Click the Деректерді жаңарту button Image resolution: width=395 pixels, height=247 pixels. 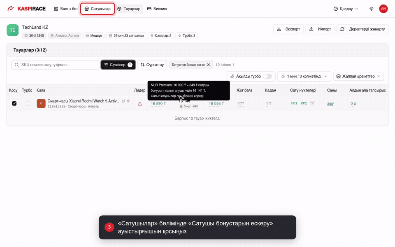[x=362, y=29]
